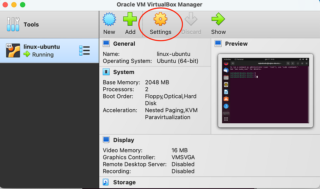Click the Preview panel title
Image resolution: width=320 pixels, height=189 pixels.
236,44
